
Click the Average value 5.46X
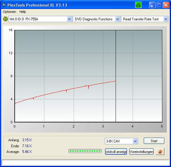pos(27,152)
